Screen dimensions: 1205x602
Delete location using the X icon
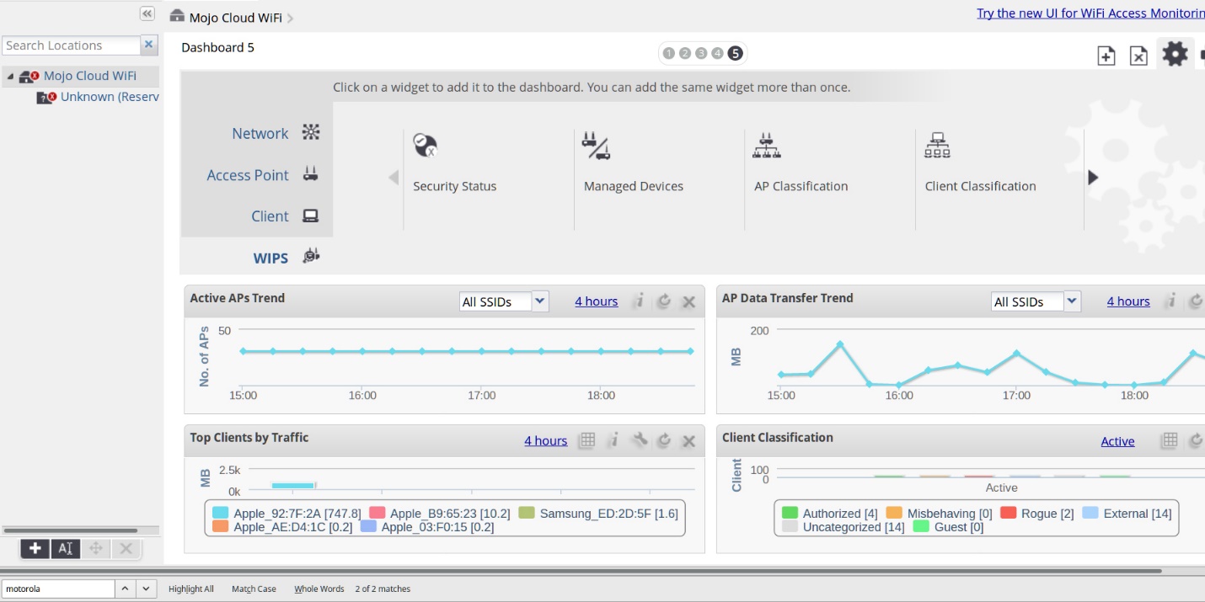[x=126, y=548]
